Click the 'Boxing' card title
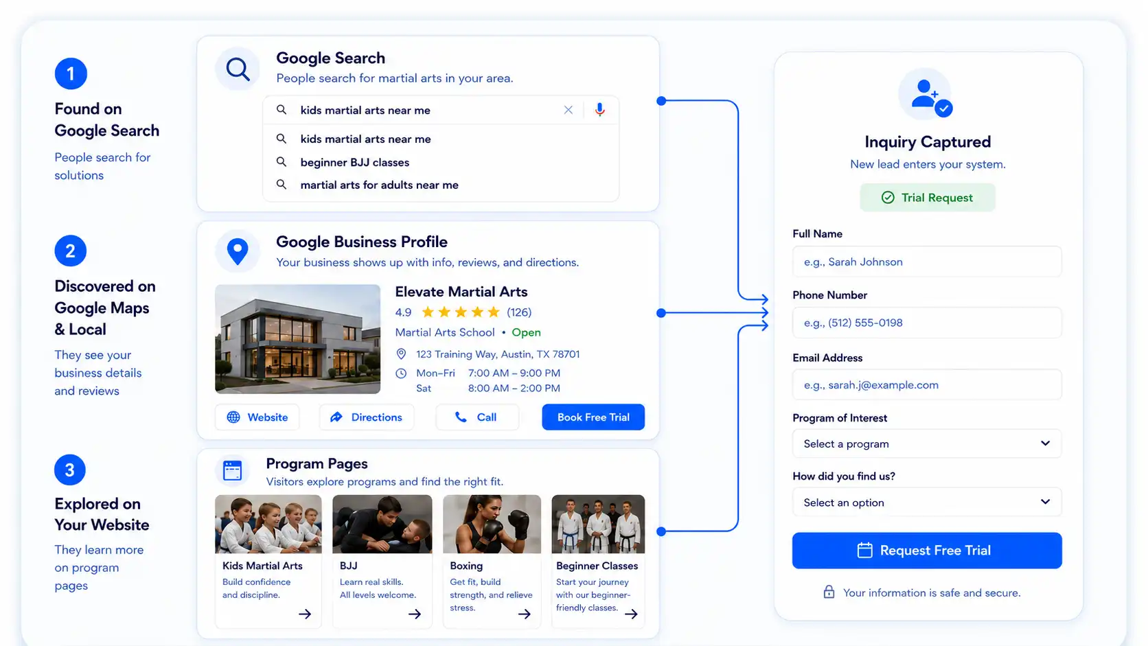 pos(466,566)
